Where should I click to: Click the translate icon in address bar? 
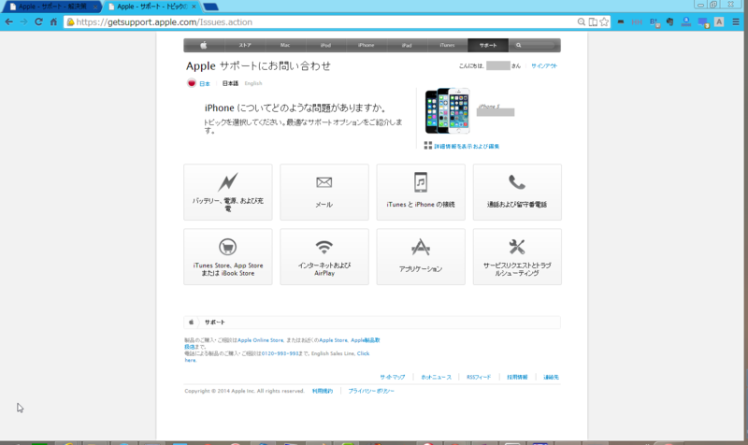593,22
